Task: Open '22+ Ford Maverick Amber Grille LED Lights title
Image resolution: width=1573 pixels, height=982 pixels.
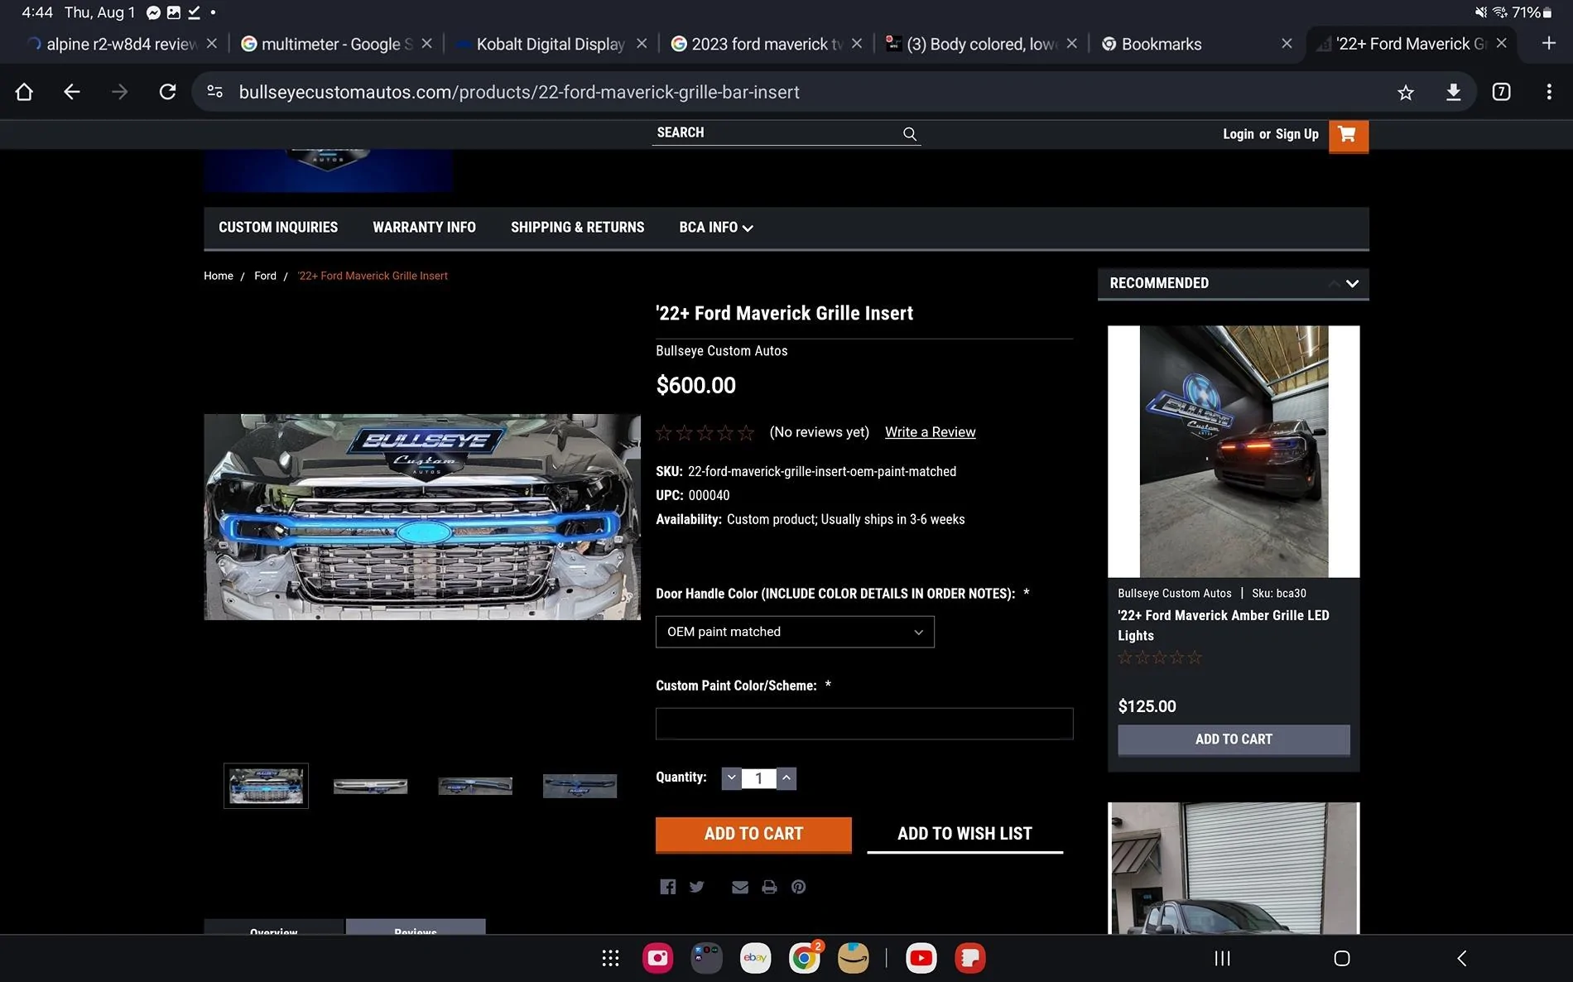Action: pos(1224,625)
